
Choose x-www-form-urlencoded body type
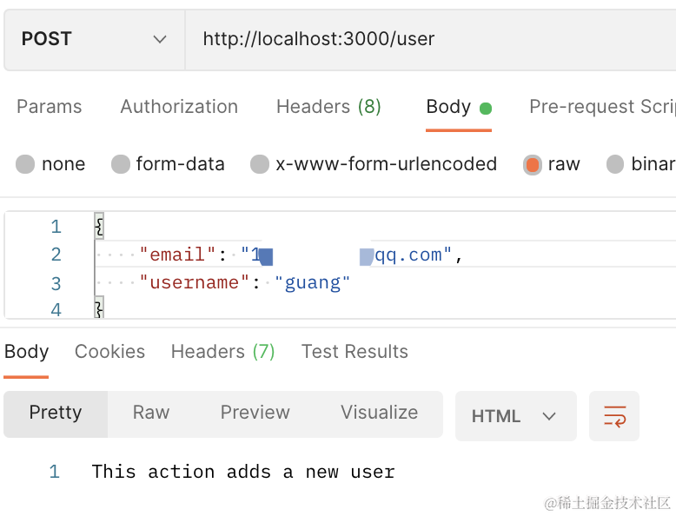(x=260, y=164)
